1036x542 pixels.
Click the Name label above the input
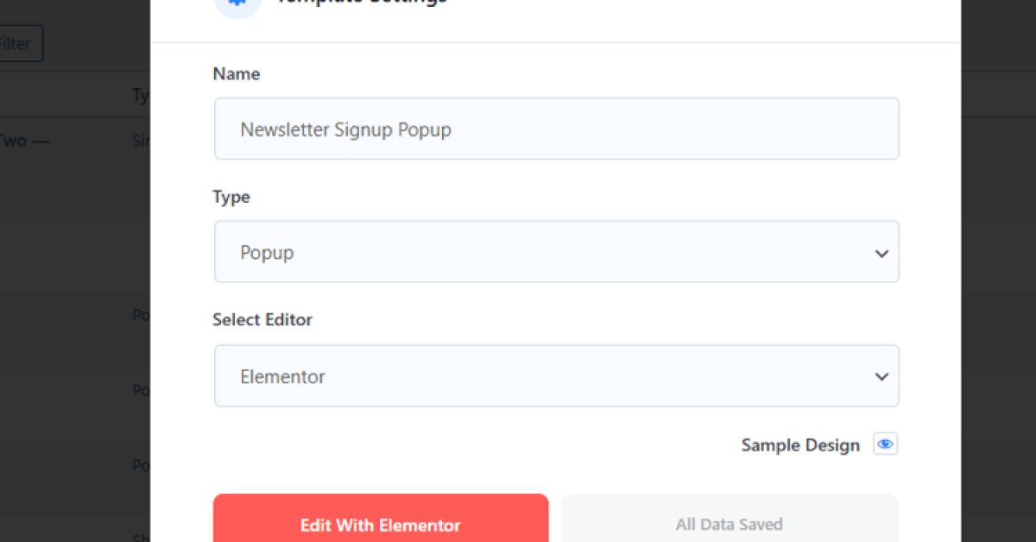click(236, 73)
